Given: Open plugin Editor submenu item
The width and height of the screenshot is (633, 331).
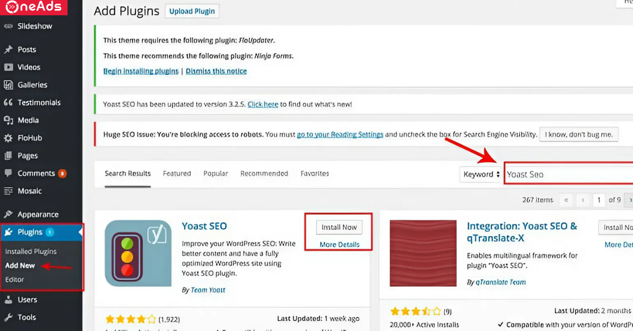Looking at the screenshot, I should coord(15,279).
